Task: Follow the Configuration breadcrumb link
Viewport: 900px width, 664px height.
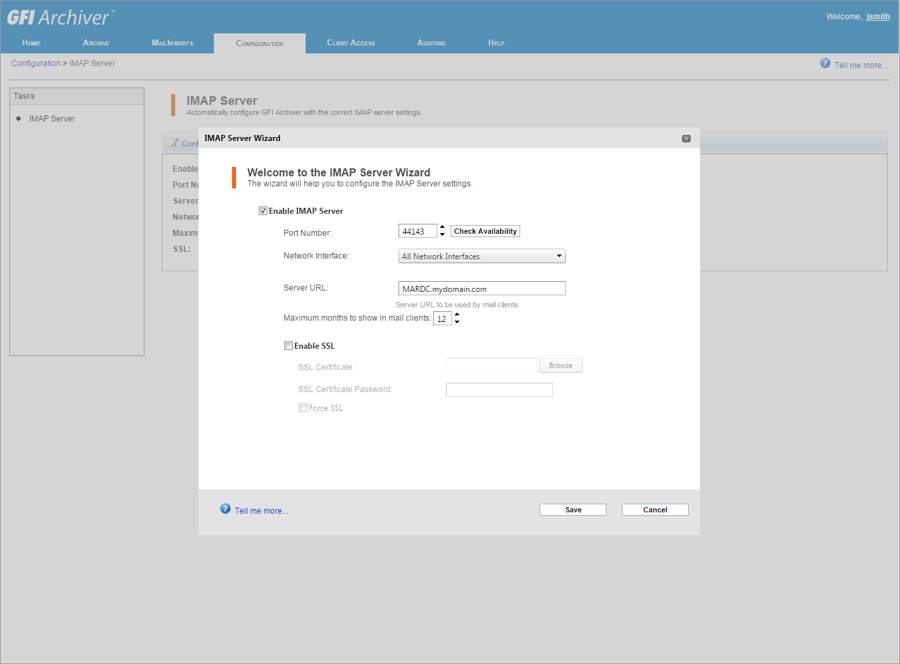Action: tap(36, 63)
